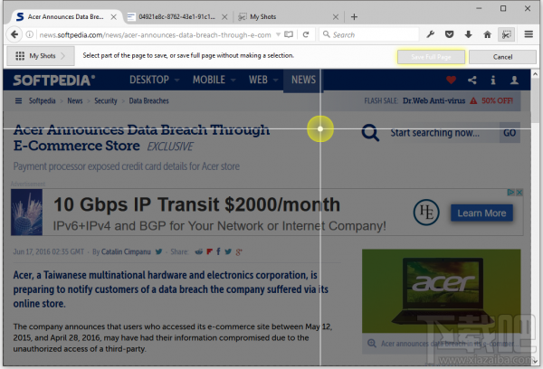The height and width of the screenshot is (369, 543).
Task: Open author Catalin Cimpanu's profile link
Action: click(126, 251)
